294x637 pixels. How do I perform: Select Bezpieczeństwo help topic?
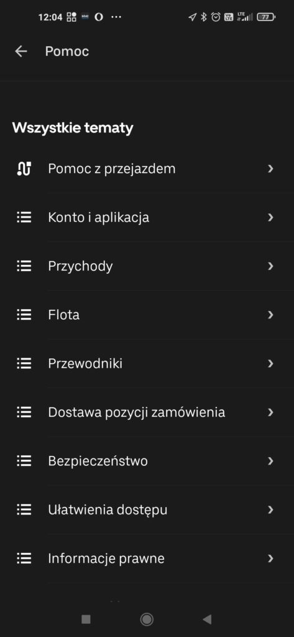point(147,461)
